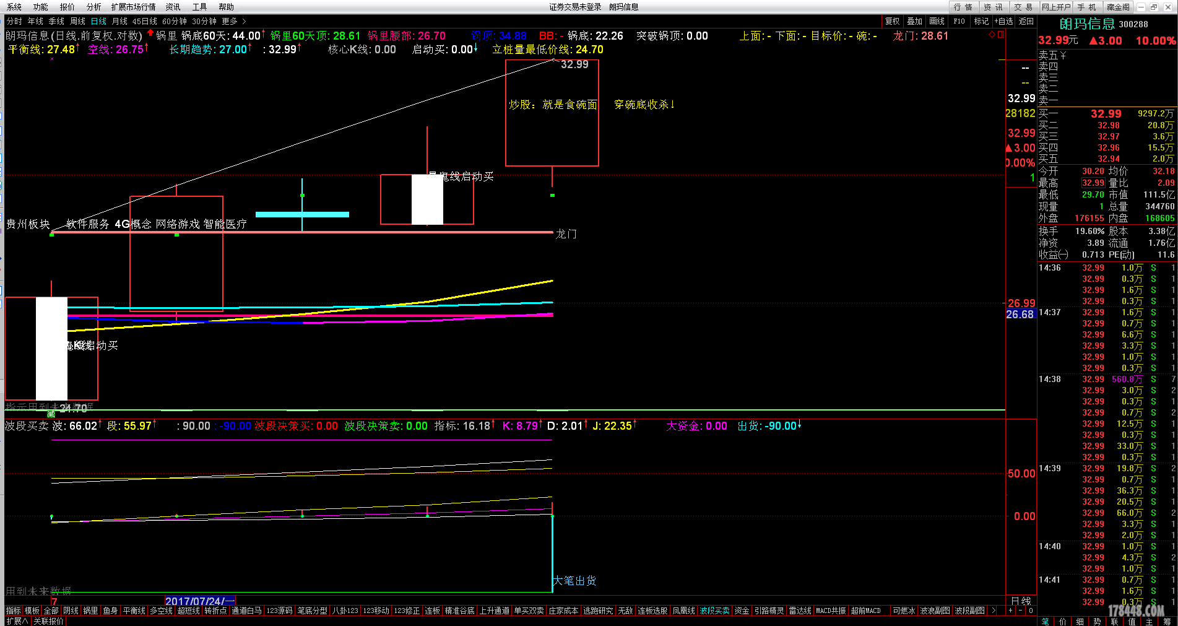Zoom in chart with + button
This screenshot has width=1178, height=626.
click(1010, 611)
